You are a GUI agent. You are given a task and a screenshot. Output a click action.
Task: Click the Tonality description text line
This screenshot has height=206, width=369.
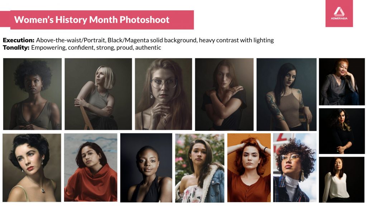click(82, 47)
